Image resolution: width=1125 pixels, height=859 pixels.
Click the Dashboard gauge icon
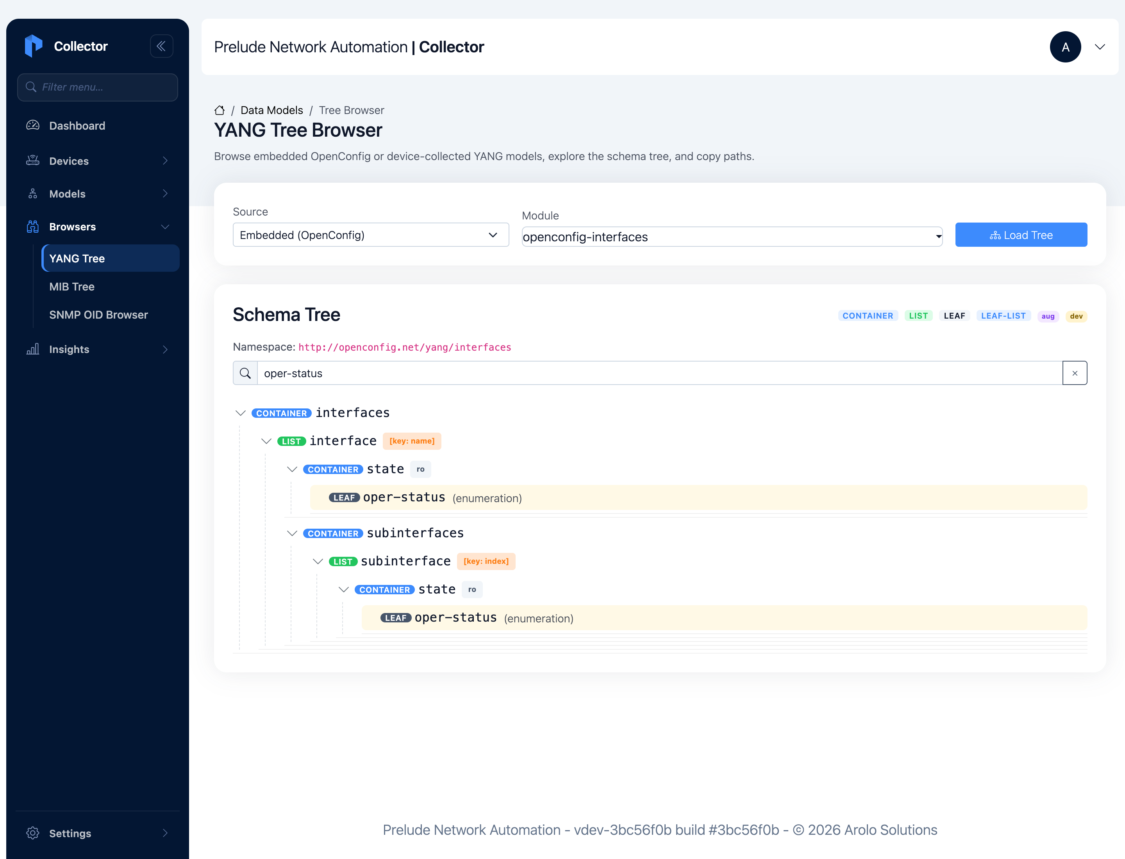[x=33, y=125]
